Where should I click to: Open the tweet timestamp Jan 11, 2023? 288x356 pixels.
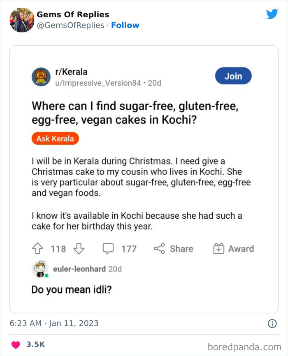pos(54,323)
